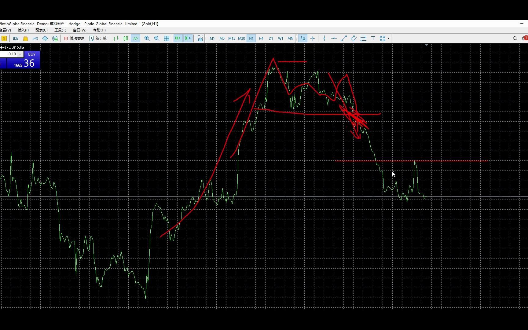Toggle chart shift from right edge
The width and height of the screenshot is (528, 330).
coord(188,38)
